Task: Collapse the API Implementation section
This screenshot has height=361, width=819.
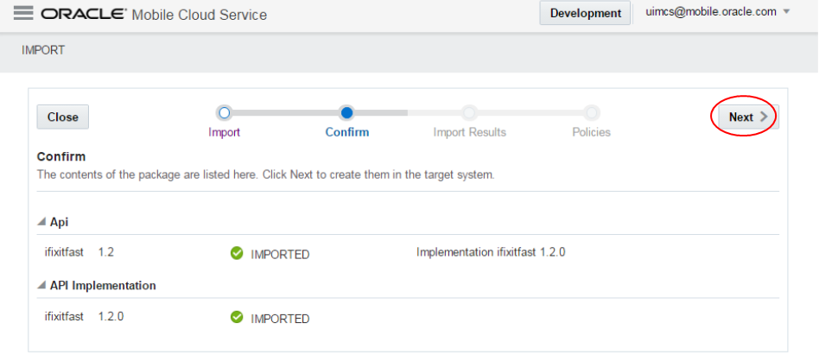Action: coord(42,286)
